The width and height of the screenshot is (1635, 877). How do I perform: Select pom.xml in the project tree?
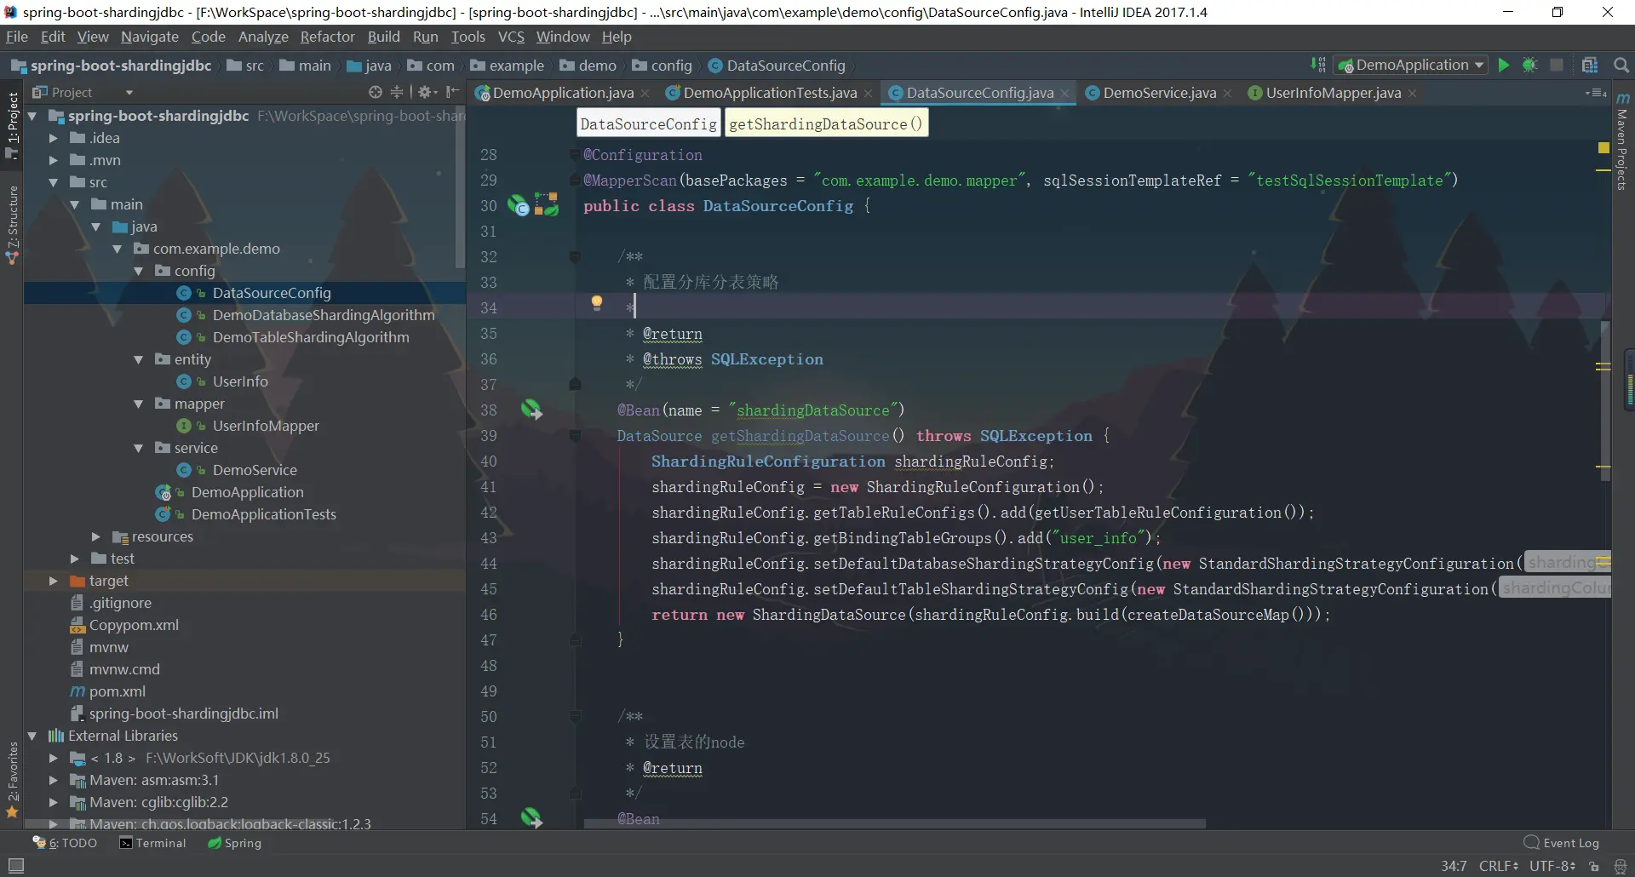pos(117,691)
